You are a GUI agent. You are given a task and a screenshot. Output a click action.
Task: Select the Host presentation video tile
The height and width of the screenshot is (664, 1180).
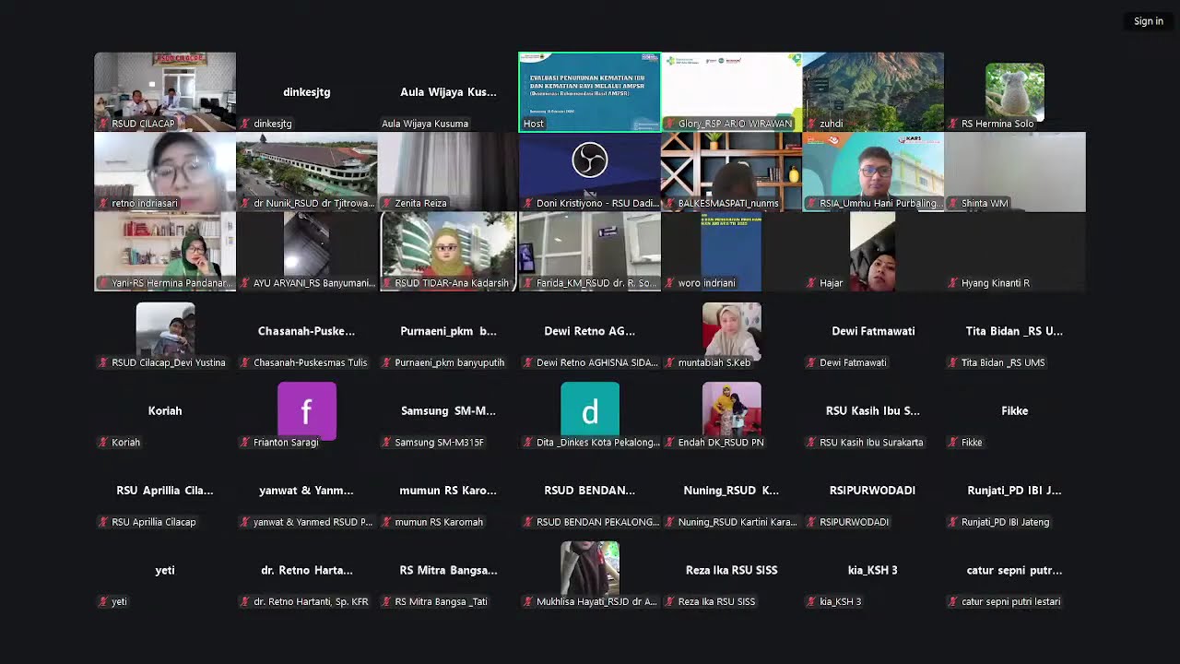(x=589, y=91)
